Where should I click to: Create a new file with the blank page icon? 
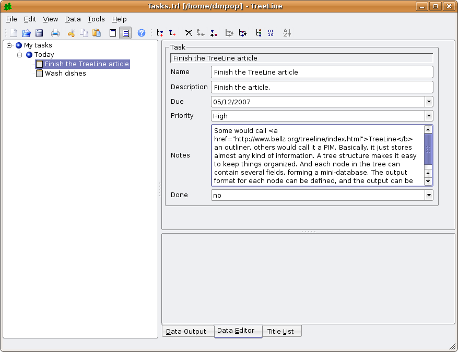click(14, 33)
